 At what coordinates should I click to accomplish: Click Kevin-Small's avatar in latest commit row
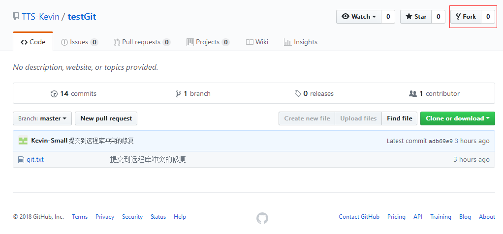23,141
